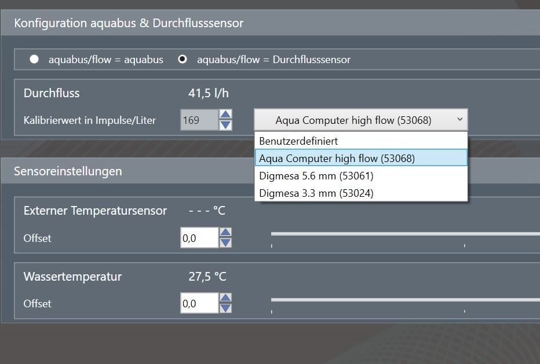Increase Externer Temperatursensor offset with up arrow
The height and width of the screenshot is (364, 540).
tap(225, 232)
